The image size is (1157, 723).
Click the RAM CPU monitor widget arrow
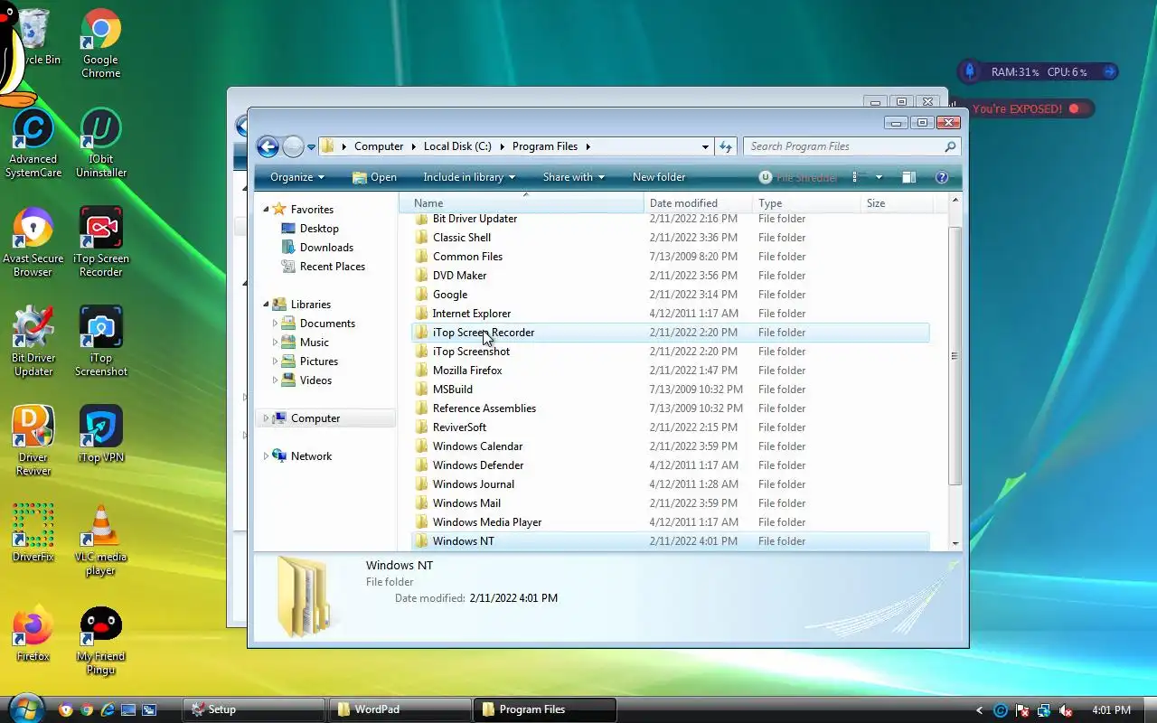click(x=1109, y=71)
